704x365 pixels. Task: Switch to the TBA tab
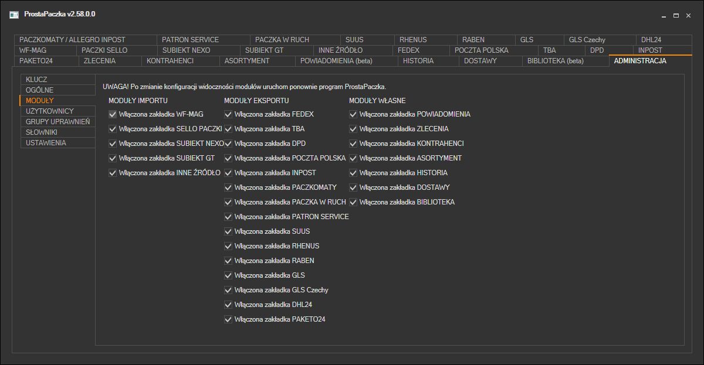561,50
